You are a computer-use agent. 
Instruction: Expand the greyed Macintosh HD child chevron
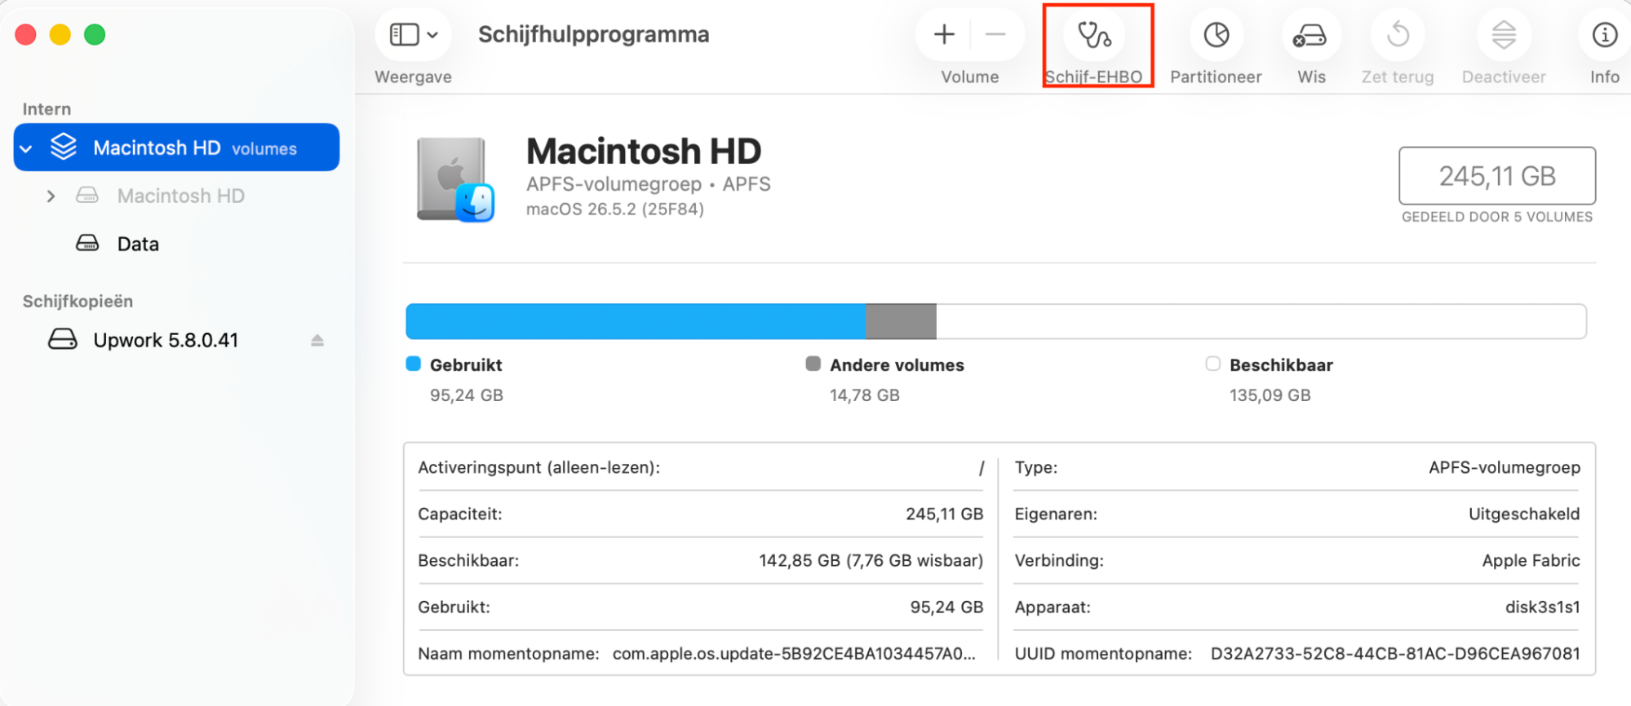[x=51, y=196]
